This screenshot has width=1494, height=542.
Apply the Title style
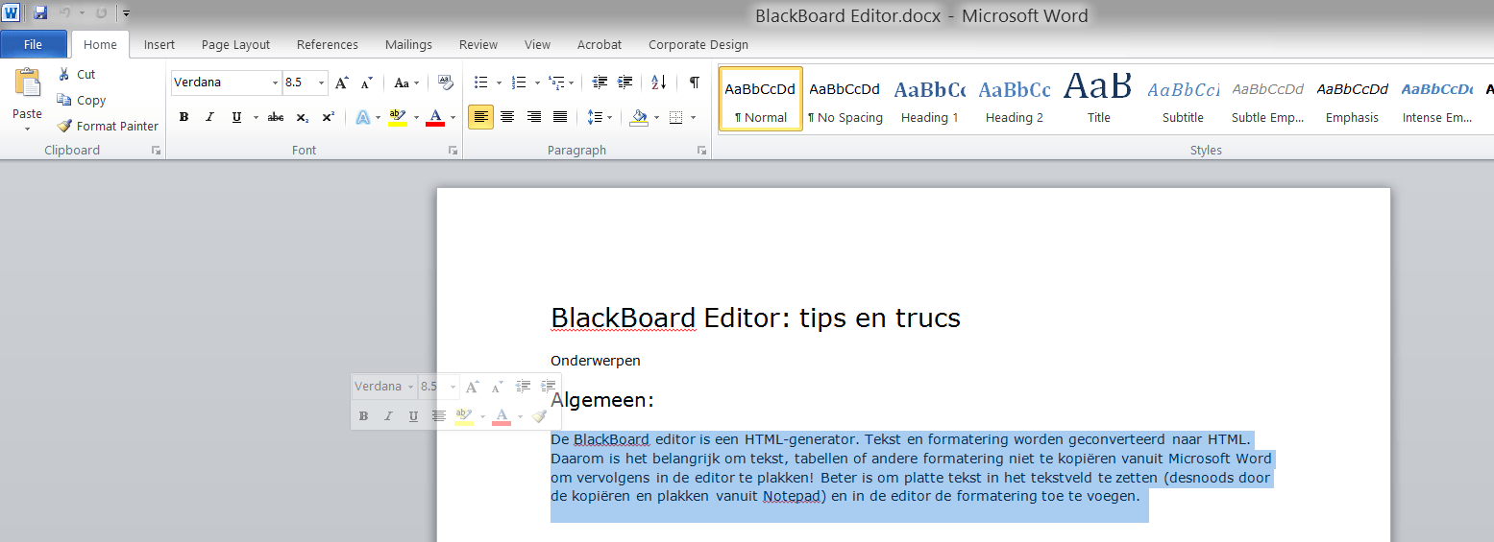[1098, 99]
